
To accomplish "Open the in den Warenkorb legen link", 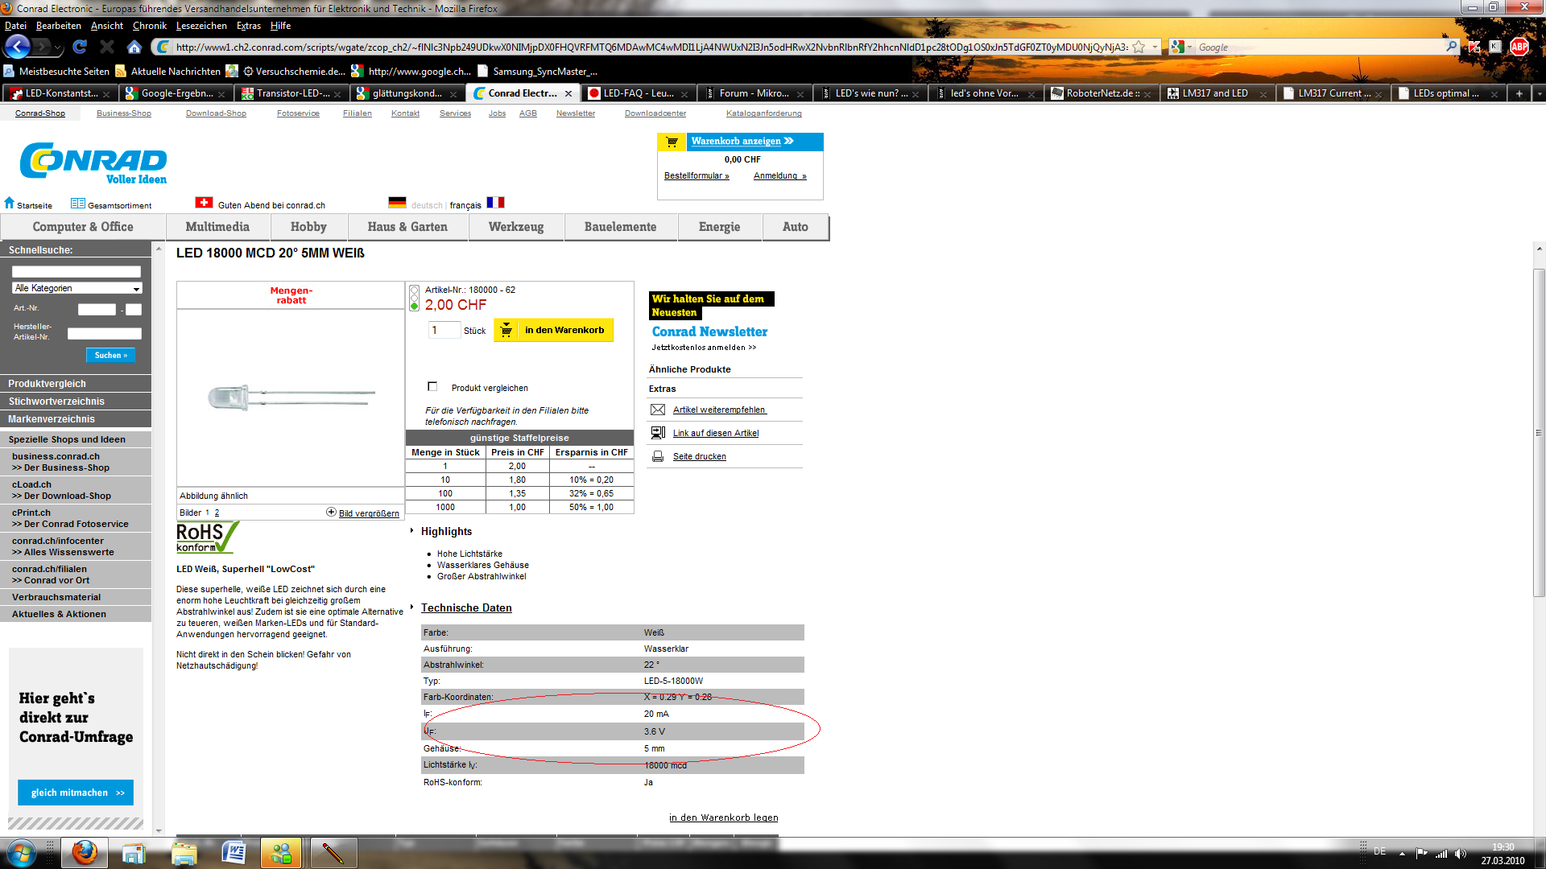I will pyautogui.click(x=723, y=818).
